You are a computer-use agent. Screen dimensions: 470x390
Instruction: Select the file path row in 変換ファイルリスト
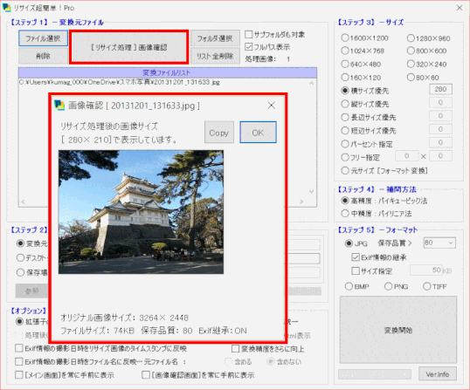point(120,82)
